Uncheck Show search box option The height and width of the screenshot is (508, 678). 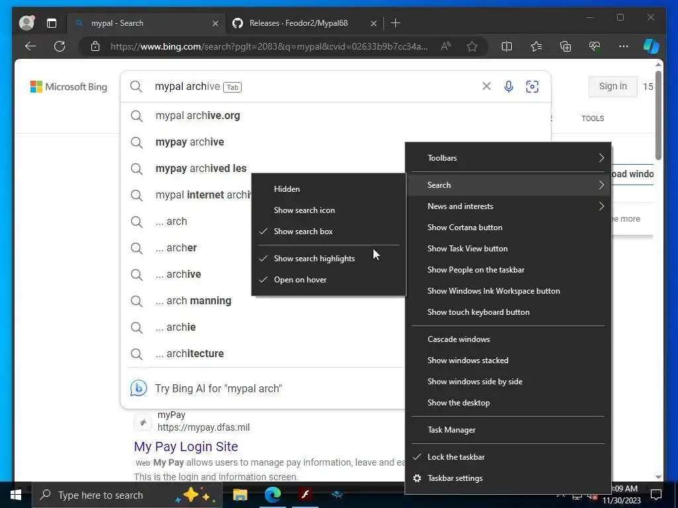click(x=328, y=231)
